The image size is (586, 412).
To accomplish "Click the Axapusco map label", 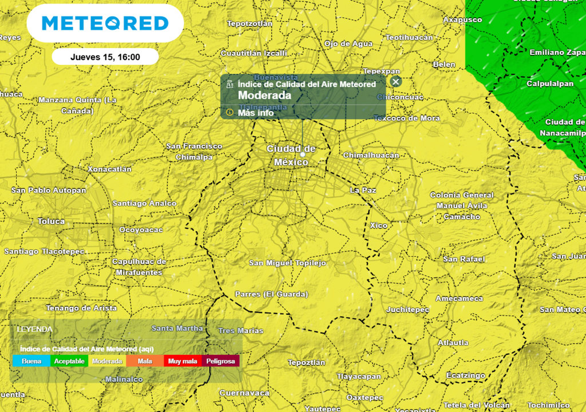I will [462, 20].
